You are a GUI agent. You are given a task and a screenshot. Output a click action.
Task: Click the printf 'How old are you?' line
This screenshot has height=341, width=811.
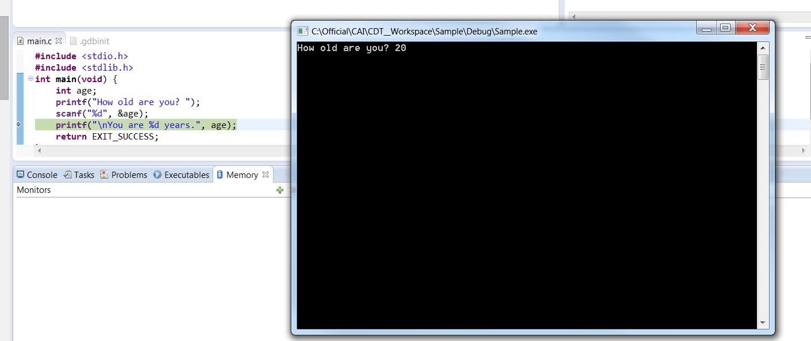click(x=128, y=102)
